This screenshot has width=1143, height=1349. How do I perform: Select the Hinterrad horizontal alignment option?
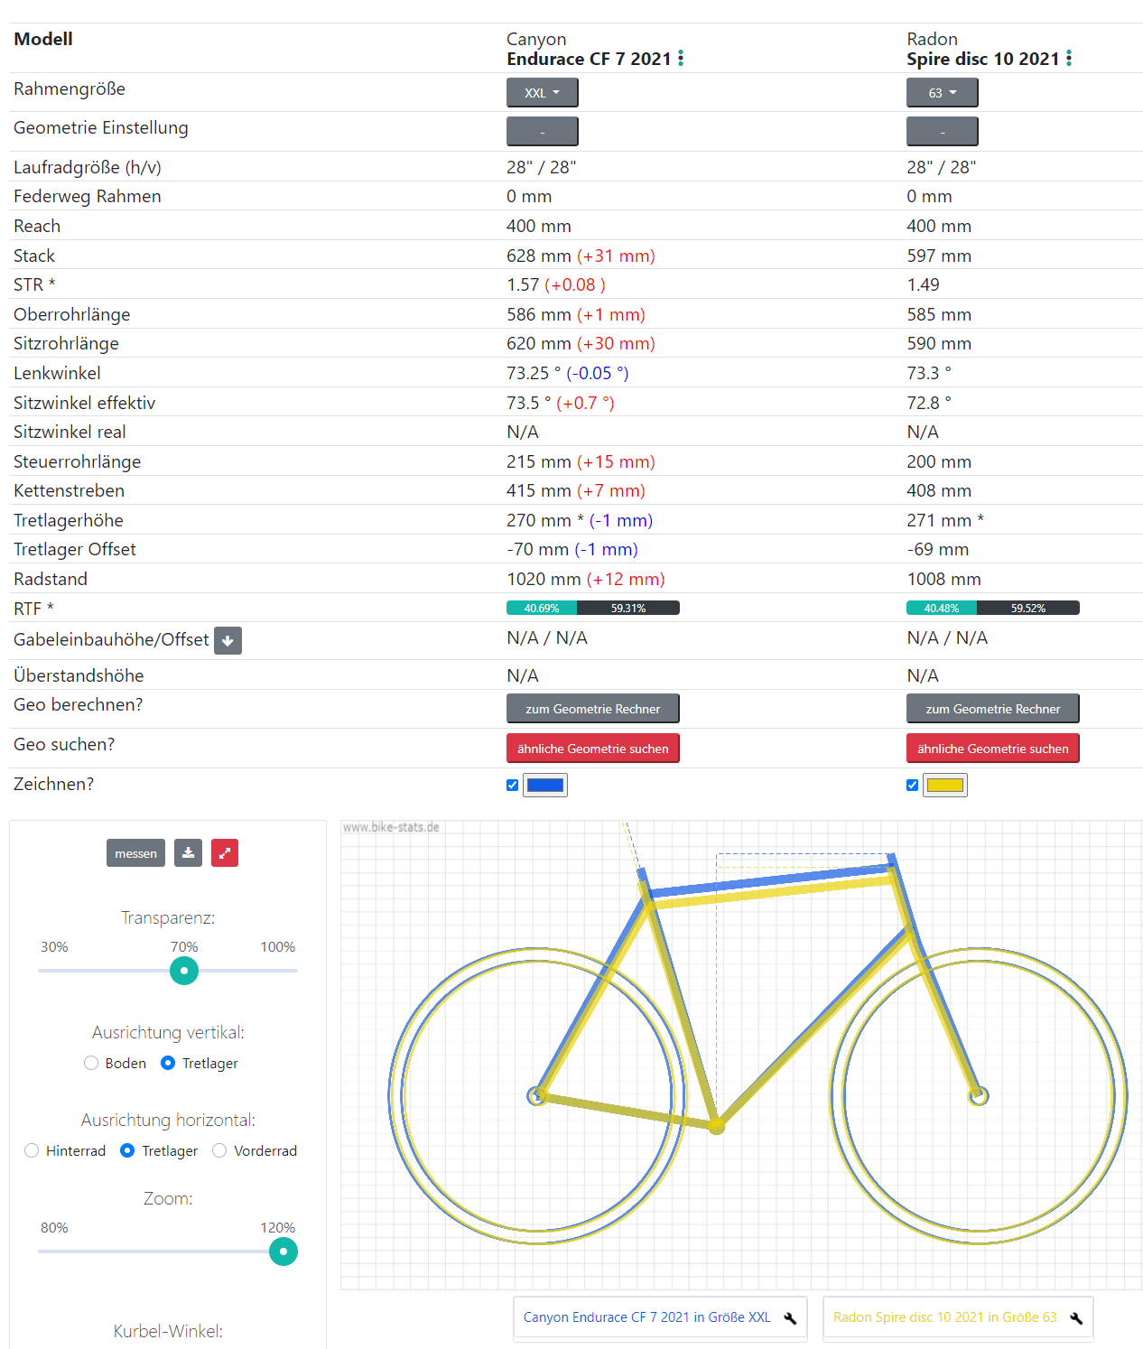tap(32, 1150)
